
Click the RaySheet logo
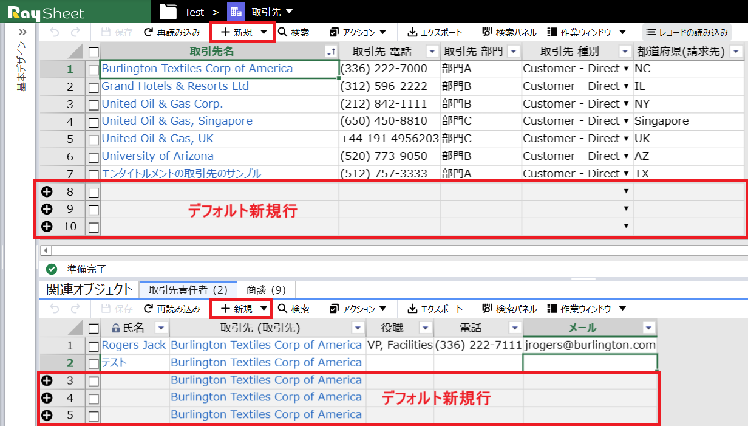pyautogui.click(x=47, y=12)
